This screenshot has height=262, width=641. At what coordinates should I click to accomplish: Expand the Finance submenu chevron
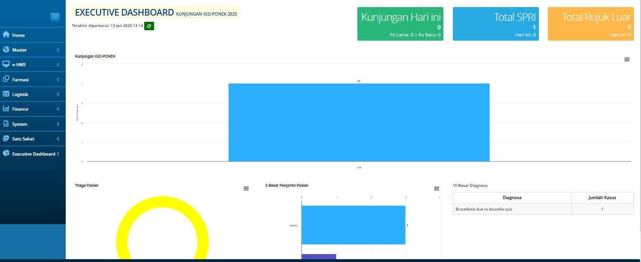coord(58,109)
